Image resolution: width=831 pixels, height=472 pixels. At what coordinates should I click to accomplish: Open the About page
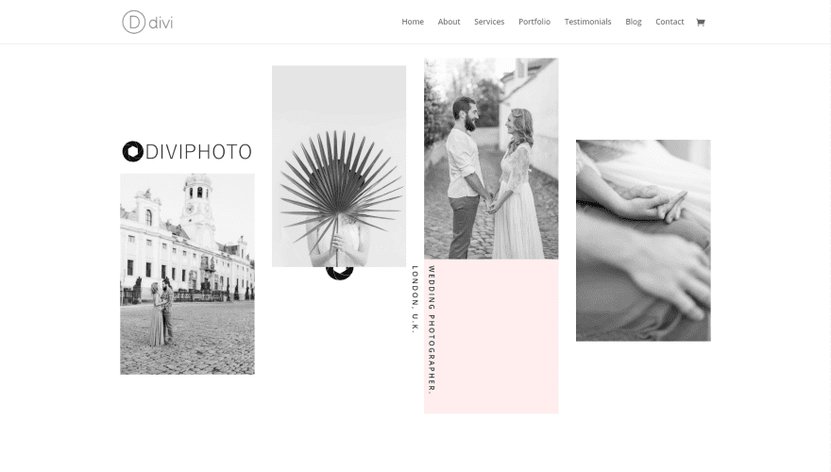click(449, 22)
